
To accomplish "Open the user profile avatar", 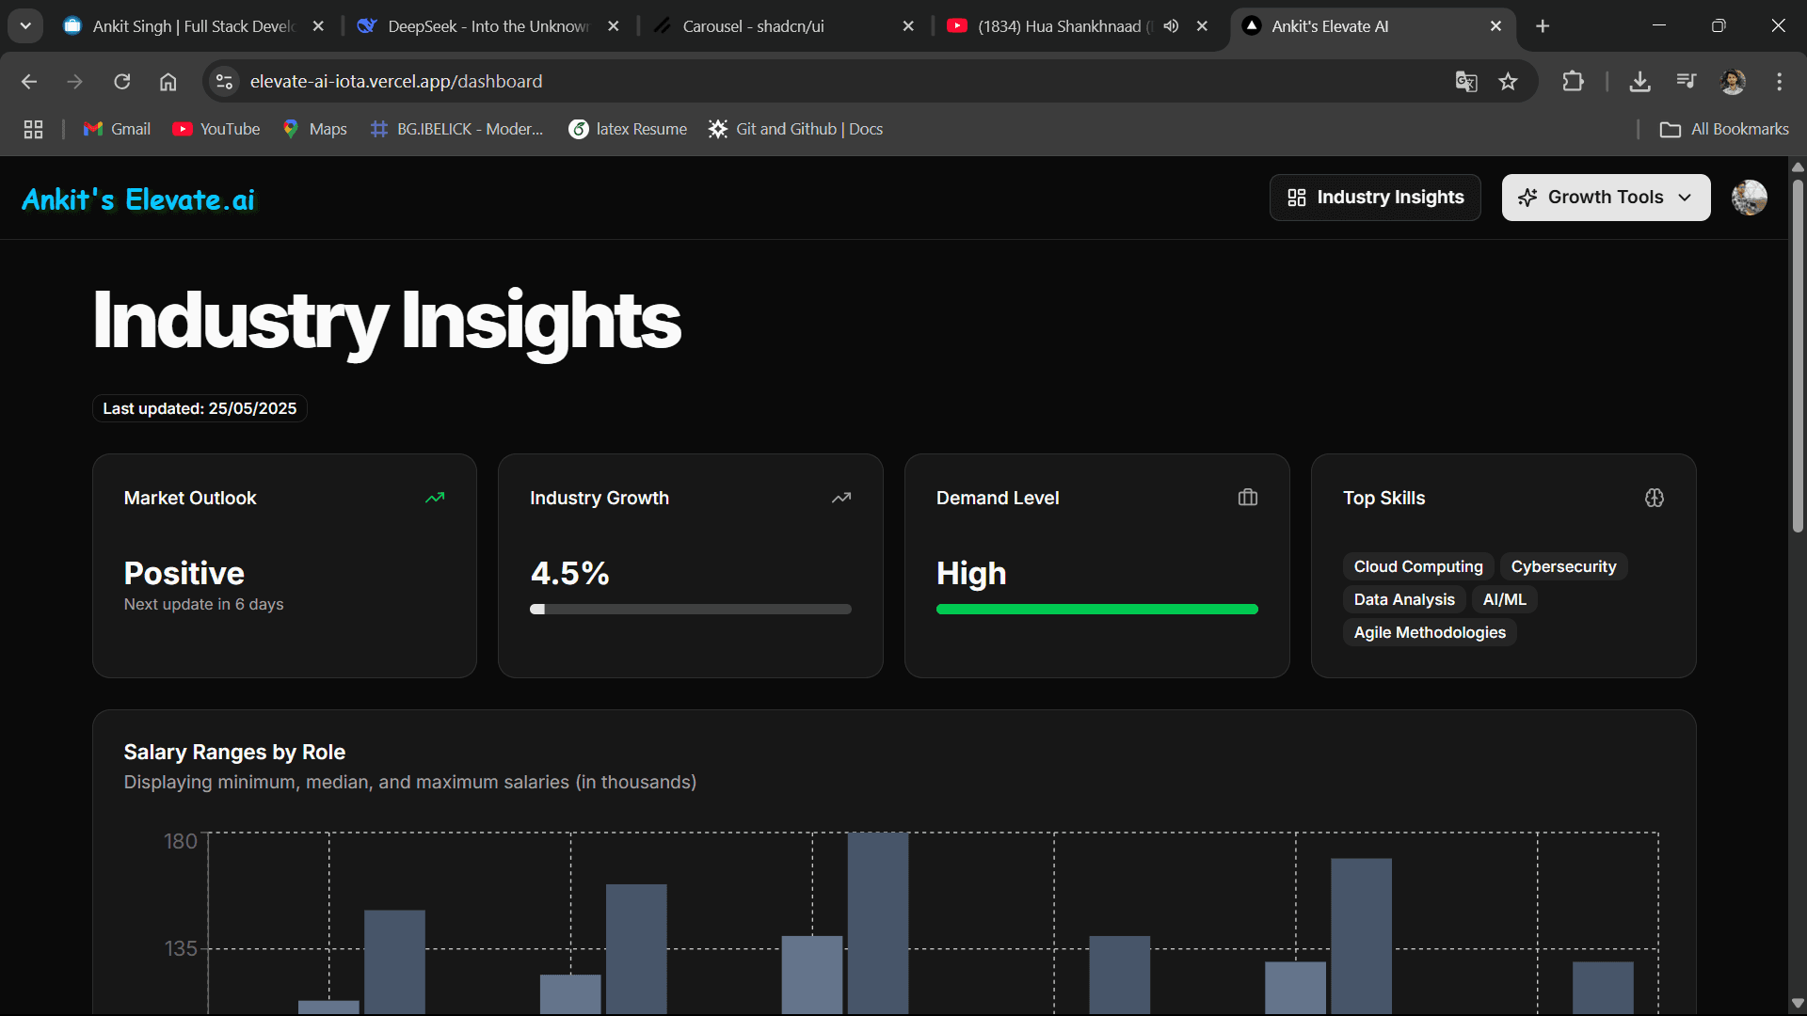I will [1750, 198].
